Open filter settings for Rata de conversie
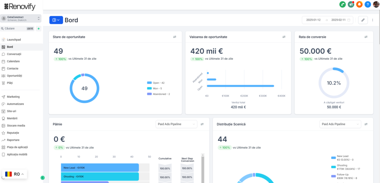Image resolution: width=380 pixels, height=183 pixels. 366,37
